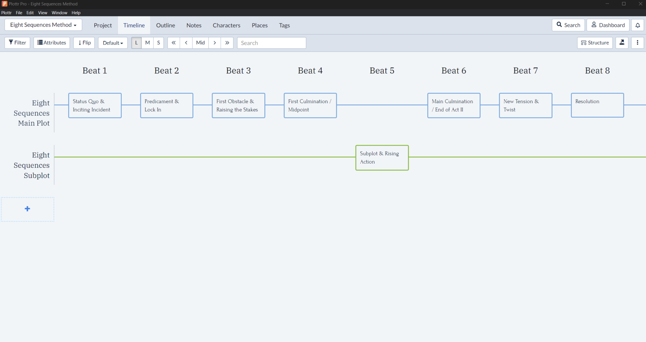Open the First Obstacle & Raising the Stakes card
The height and width of the screenshot is (342, 646).
[x=238, y=105]
